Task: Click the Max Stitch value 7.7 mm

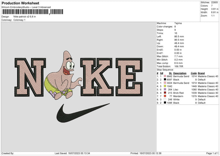Action: 179,56
